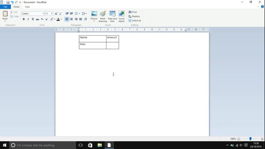The width and height of the screenshot is (265, 149).
Task: Click the empty cell beside Alex
Action: click(113, 46)
